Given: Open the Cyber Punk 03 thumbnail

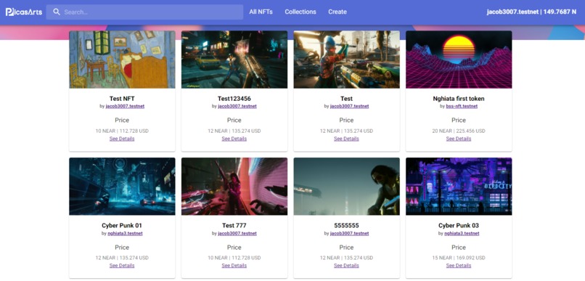Looking at the screenshot, I should tap(459, 186).
